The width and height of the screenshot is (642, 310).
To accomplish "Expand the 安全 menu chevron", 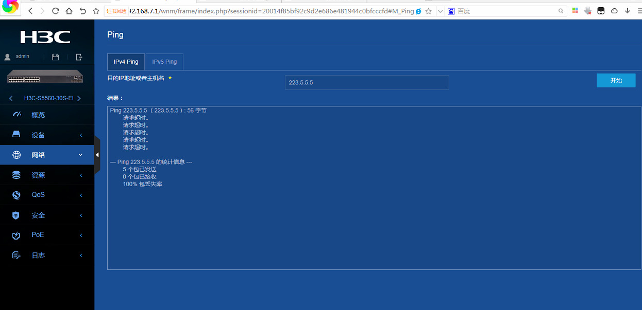I will click(x=81, y=215).
